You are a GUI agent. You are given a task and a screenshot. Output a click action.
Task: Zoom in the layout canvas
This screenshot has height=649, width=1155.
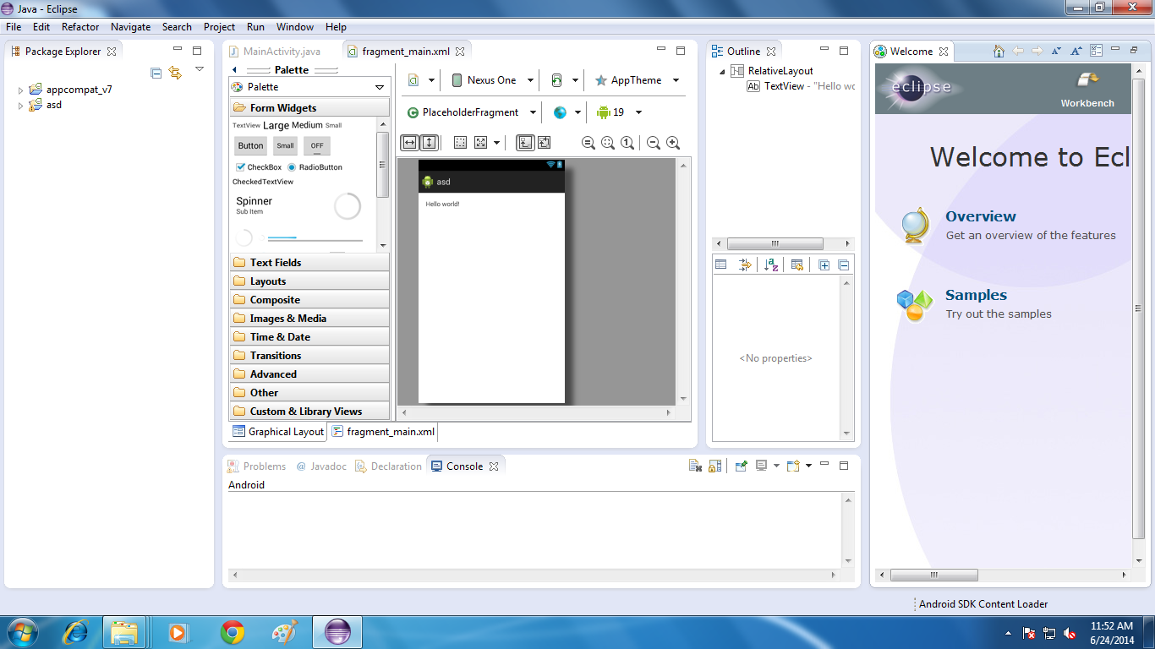coord(673,143)
